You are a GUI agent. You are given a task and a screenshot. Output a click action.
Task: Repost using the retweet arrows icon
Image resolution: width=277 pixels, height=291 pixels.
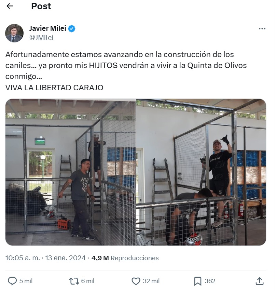click(74, 281)
